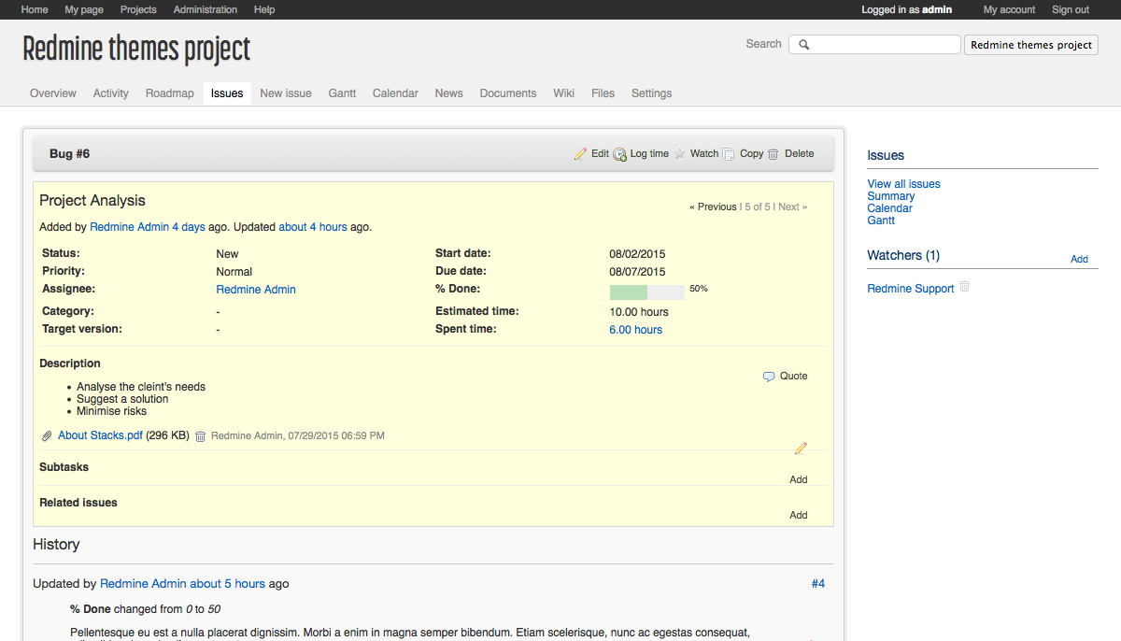Add a related issue using its Add link
The width and height of the screenshot is (1121, 641).
[799, 516]
